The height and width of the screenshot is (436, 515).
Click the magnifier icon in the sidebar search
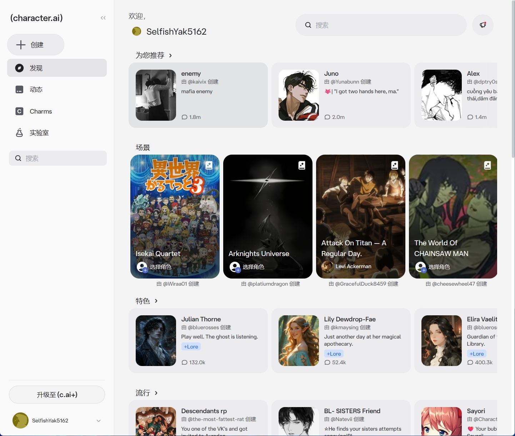pos(18,158)
